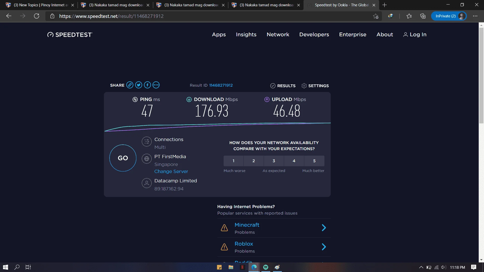Open Result ID 11468271912 link
Viewport: 484px width, 272px height.
[x=221, y=85]
